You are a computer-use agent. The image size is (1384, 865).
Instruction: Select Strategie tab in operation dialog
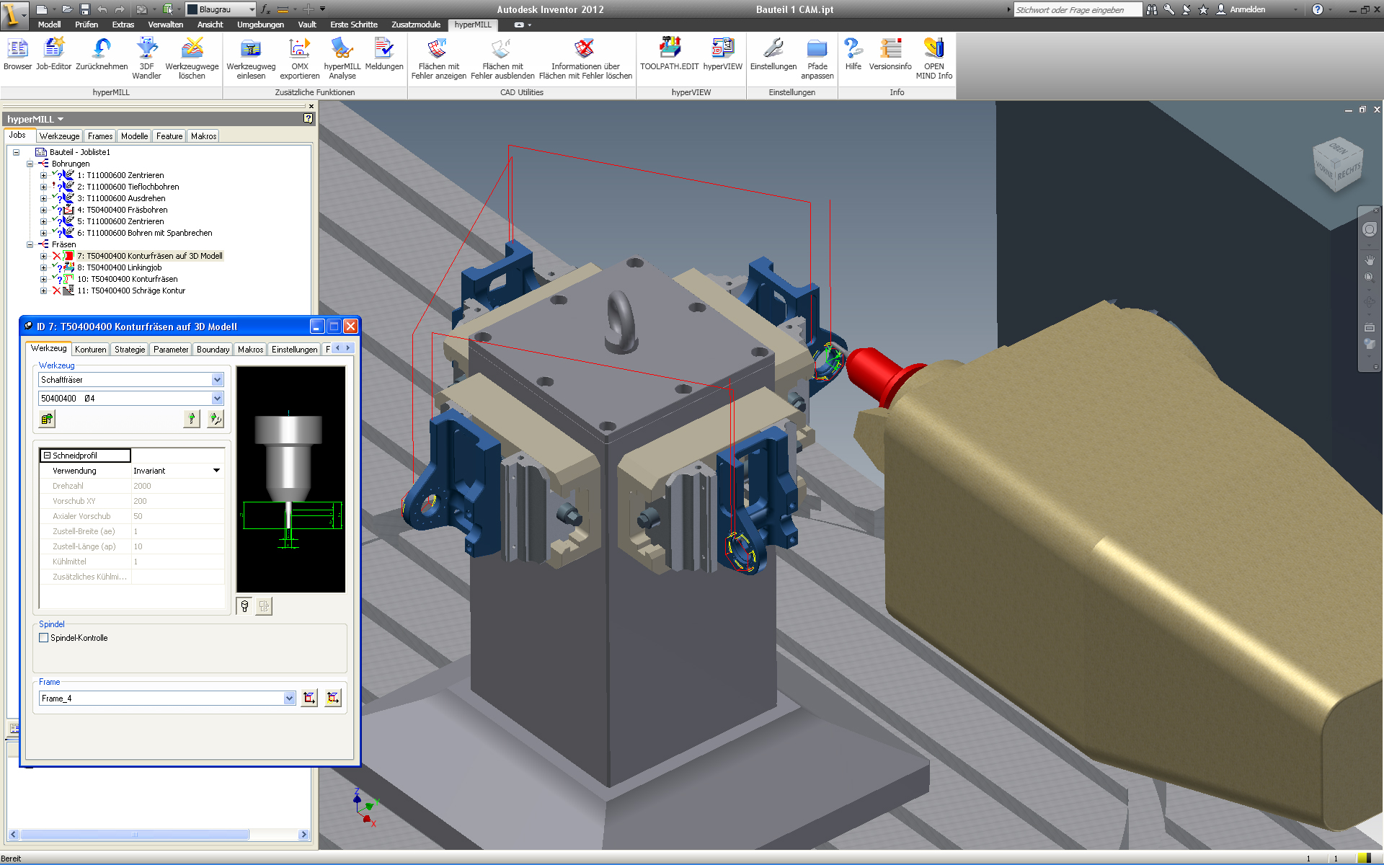tap(128, 349)
